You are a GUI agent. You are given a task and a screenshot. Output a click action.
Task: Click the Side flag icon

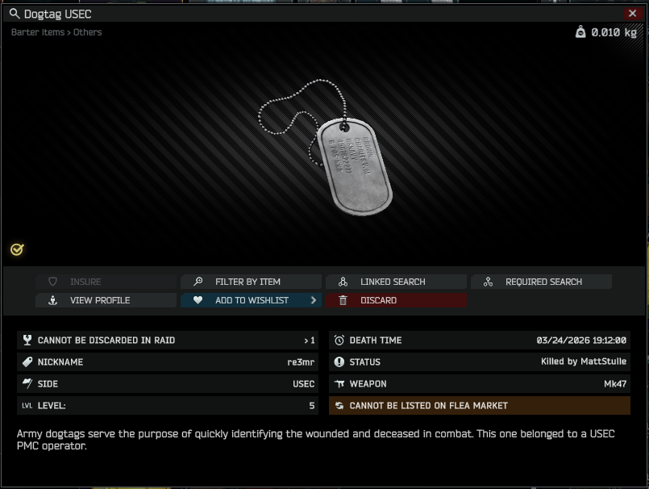click(x=27, y=384)
